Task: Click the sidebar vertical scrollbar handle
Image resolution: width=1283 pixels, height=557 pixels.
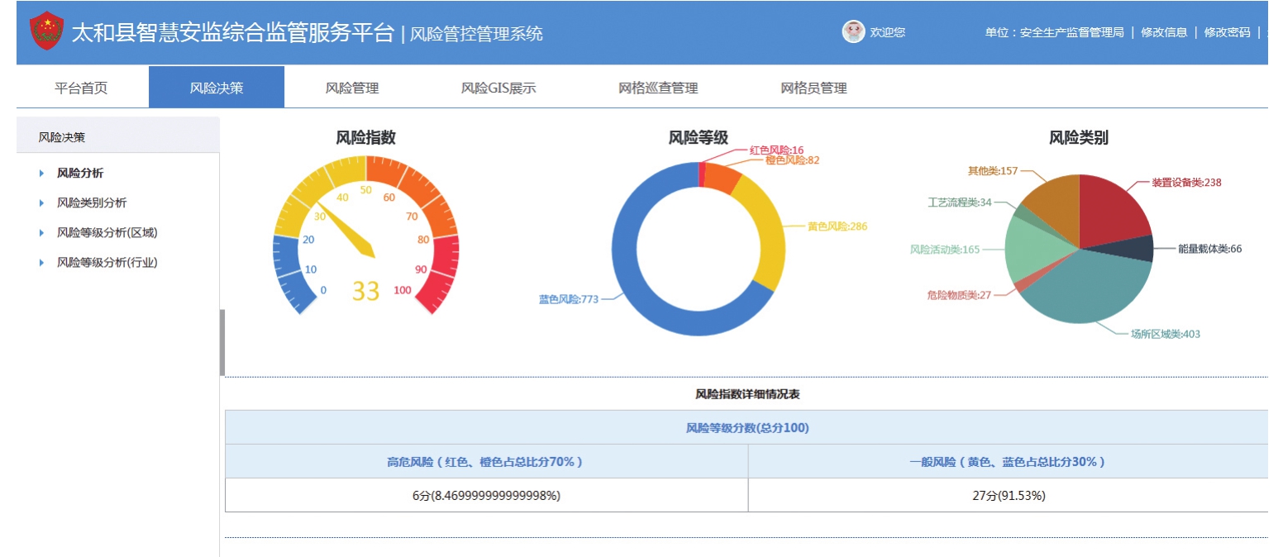Action: [222, 343]
